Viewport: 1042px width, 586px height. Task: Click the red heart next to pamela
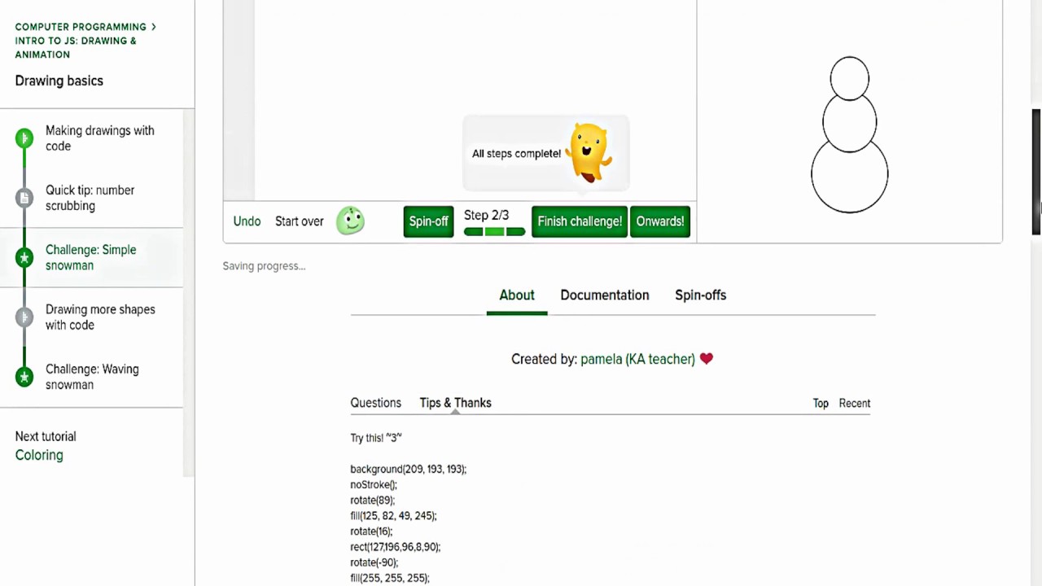pyautogui.click(x=706, y=359)
